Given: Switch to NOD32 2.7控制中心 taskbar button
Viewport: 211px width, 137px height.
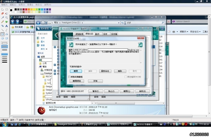Looking at the screenshot, I should (118, 124).
